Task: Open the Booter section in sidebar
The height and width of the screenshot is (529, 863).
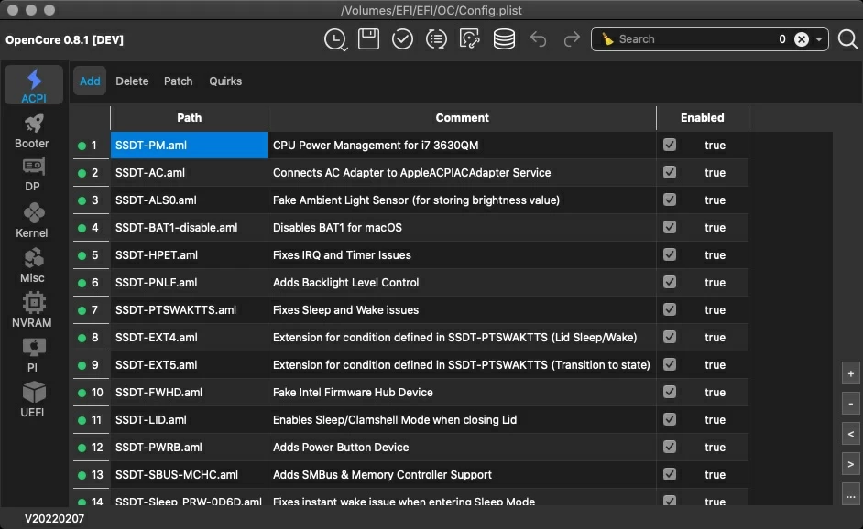Action: [32, 131]
